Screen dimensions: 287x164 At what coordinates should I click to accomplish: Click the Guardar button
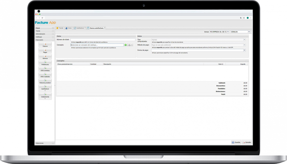(236, 142)
